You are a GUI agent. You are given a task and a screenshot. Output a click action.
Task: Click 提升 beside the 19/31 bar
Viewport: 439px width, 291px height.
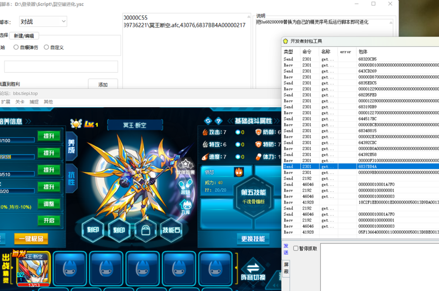pyautogui.click(x=49, y=153)
